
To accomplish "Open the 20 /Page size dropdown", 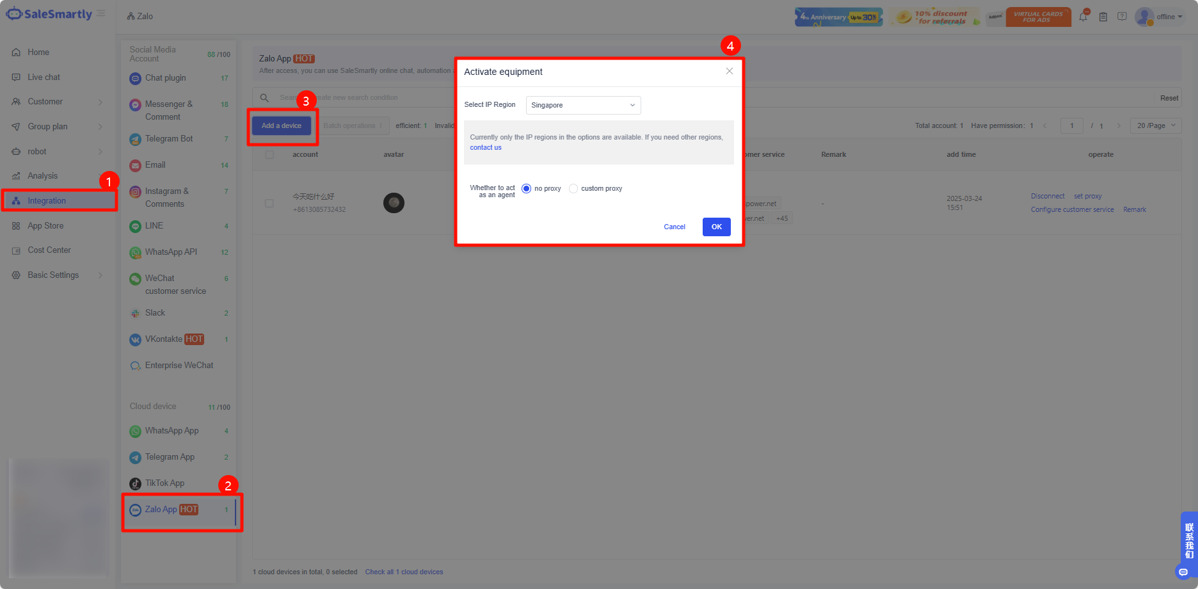I will click(x=1156, y=126).
